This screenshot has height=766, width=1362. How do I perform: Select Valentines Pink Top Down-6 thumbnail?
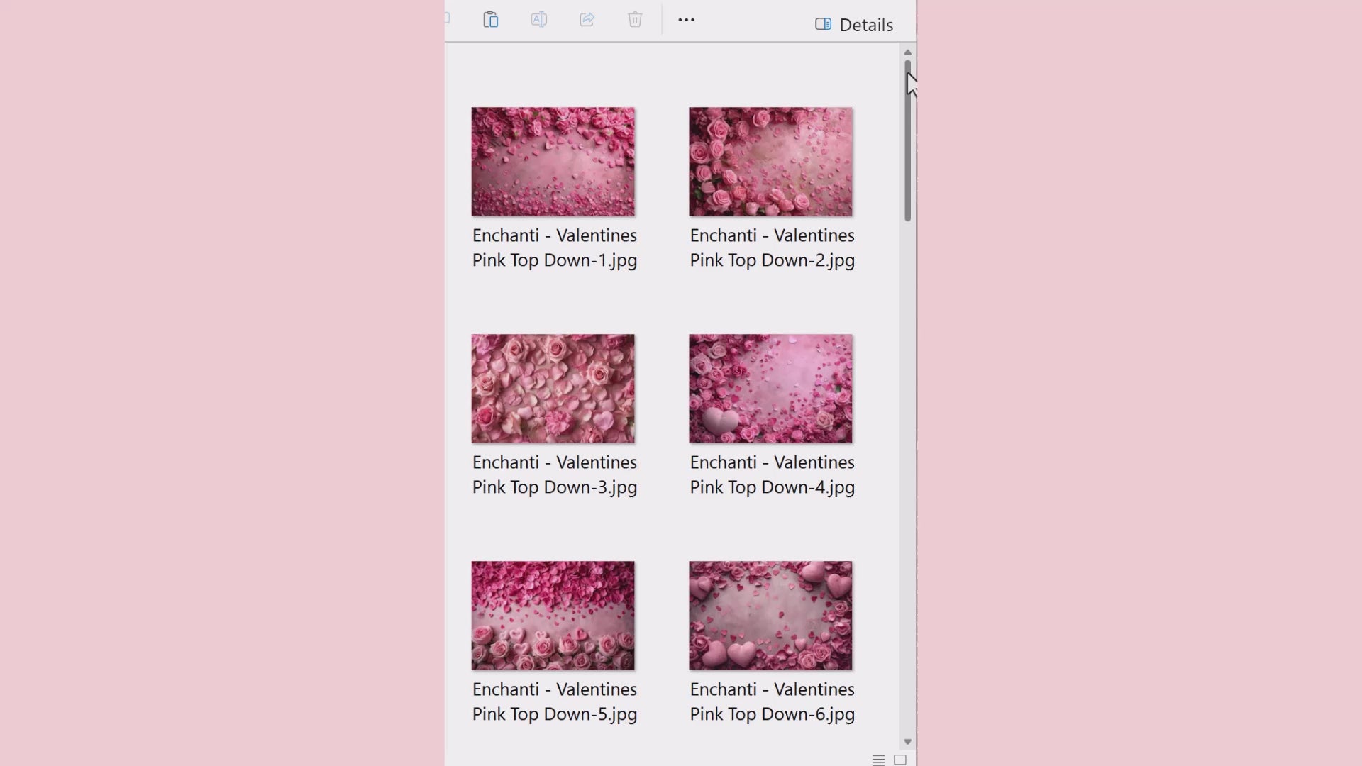pyautogui.click(x=770, y=616)
